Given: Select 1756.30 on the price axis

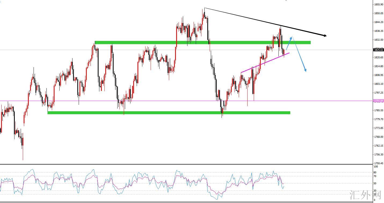Looking at the screenshot, I should (x=378, y=155).
